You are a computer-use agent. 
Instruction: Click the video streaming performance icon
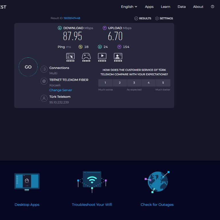(x=102, y=57)
